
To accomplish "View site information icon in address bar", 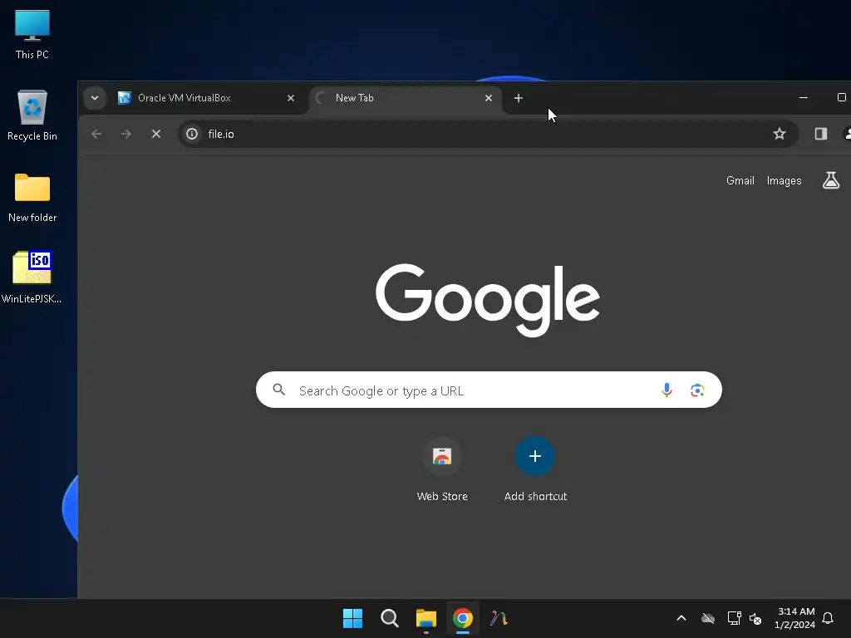I will 192,134.
